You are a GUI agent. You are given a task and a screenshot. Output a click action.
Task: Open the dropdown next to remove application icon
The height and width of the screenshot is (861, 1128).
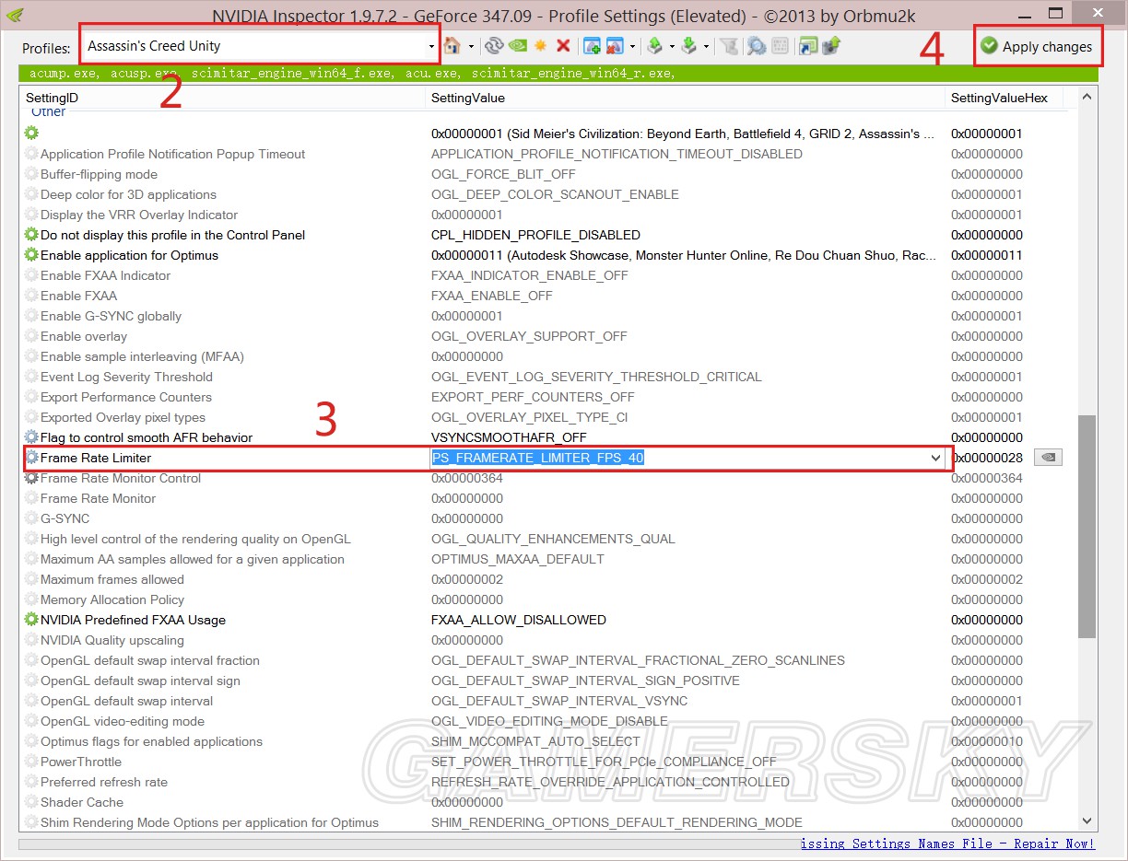(632, 46)
